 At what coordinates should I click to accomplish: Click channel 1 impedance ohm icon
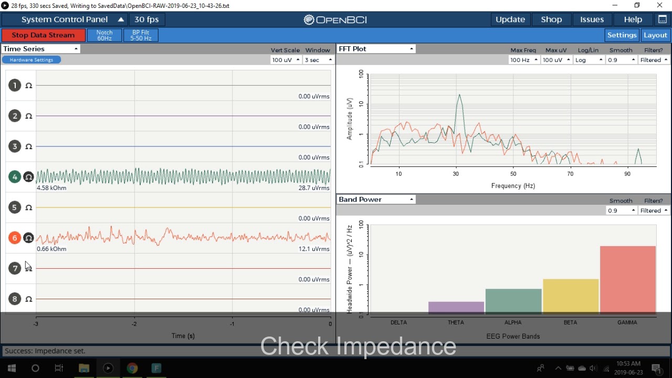29,85
